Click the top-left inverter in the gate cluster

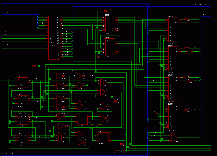click(60, 76)
